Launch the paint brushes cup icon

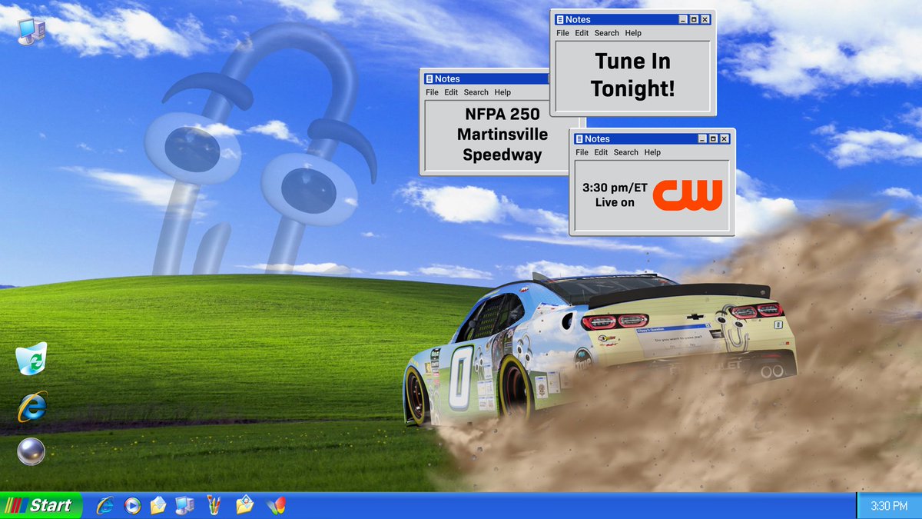pyautogui.click(x=214, y=505)
